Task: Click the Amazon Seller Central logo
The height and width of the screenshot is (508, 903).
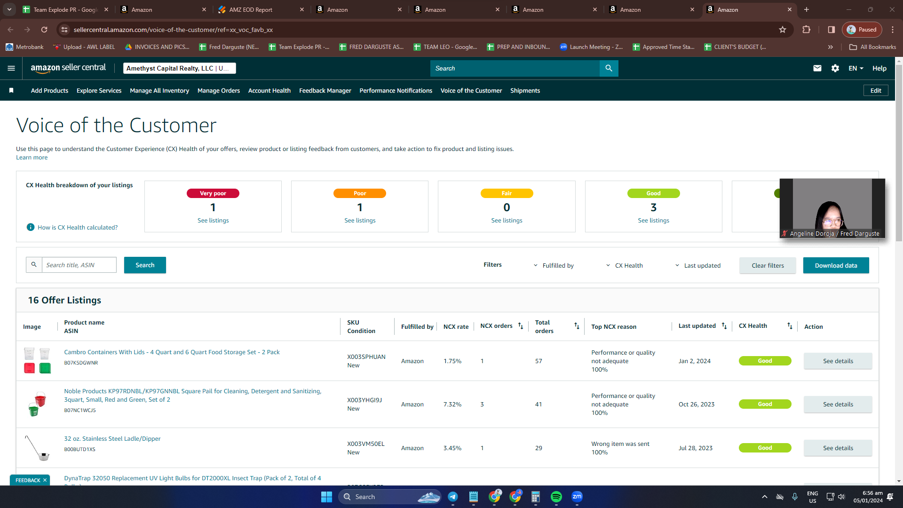Action: tap(68, 68)
